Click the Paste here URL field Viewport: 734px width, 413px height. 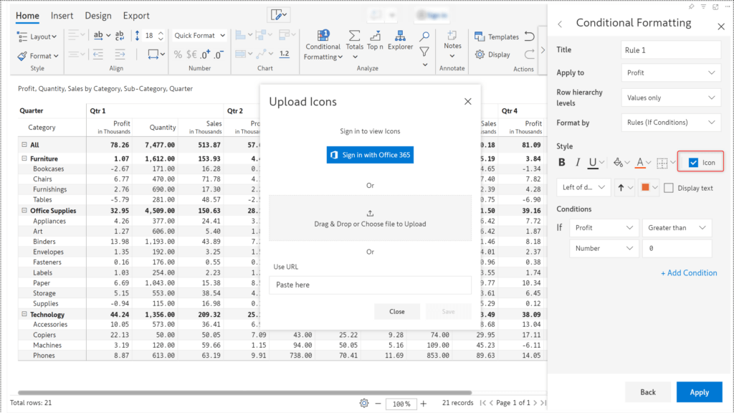pos(370,285)
